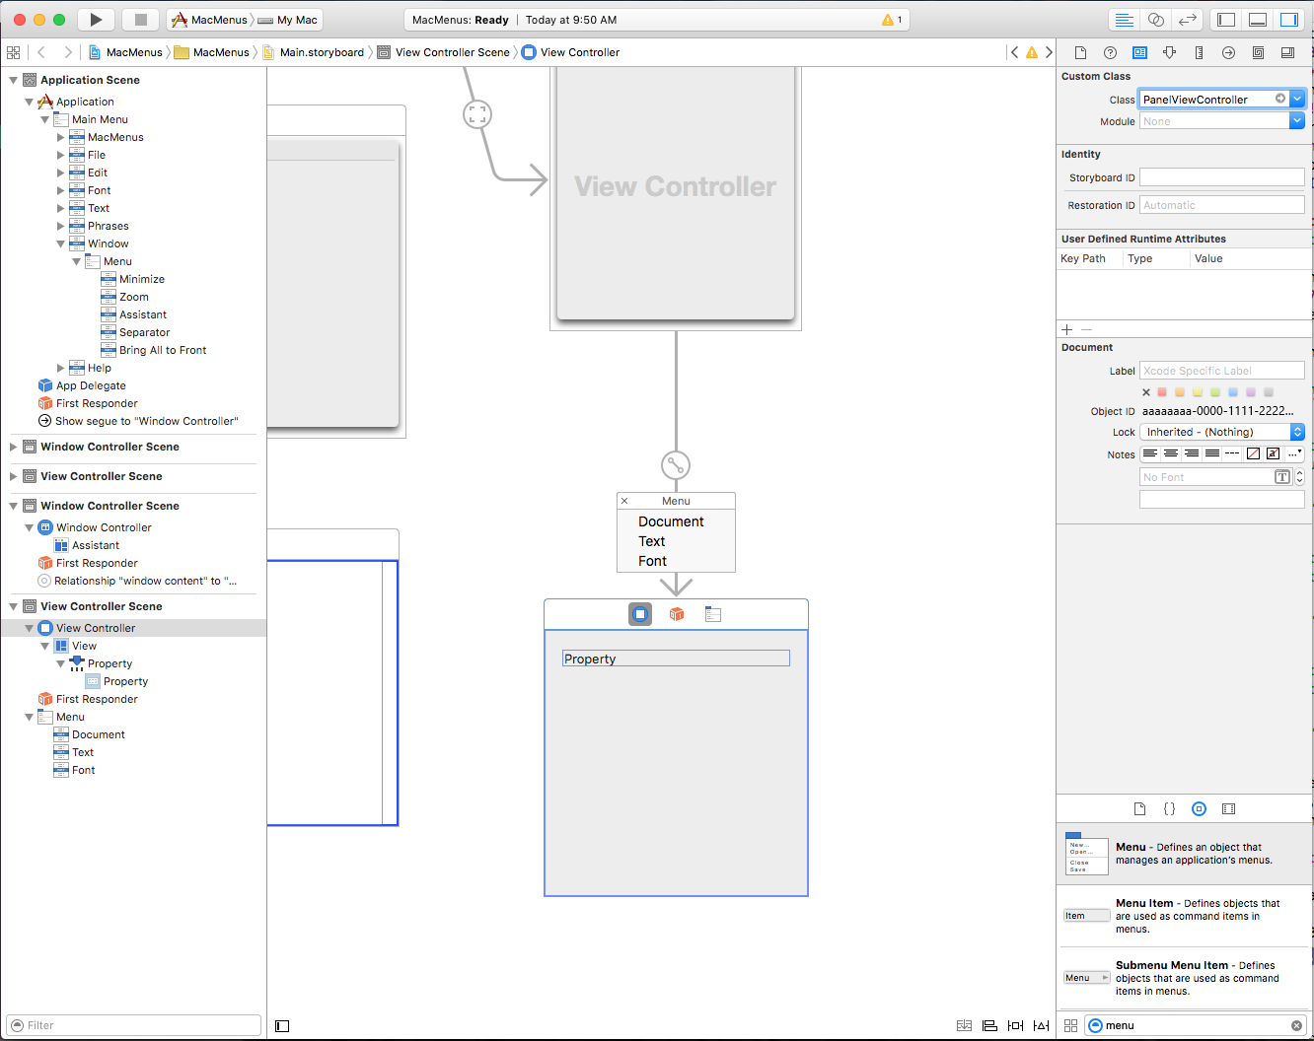Click the Stop button in the toolbar
The image size is (1314, 1041).
(140, 20)
